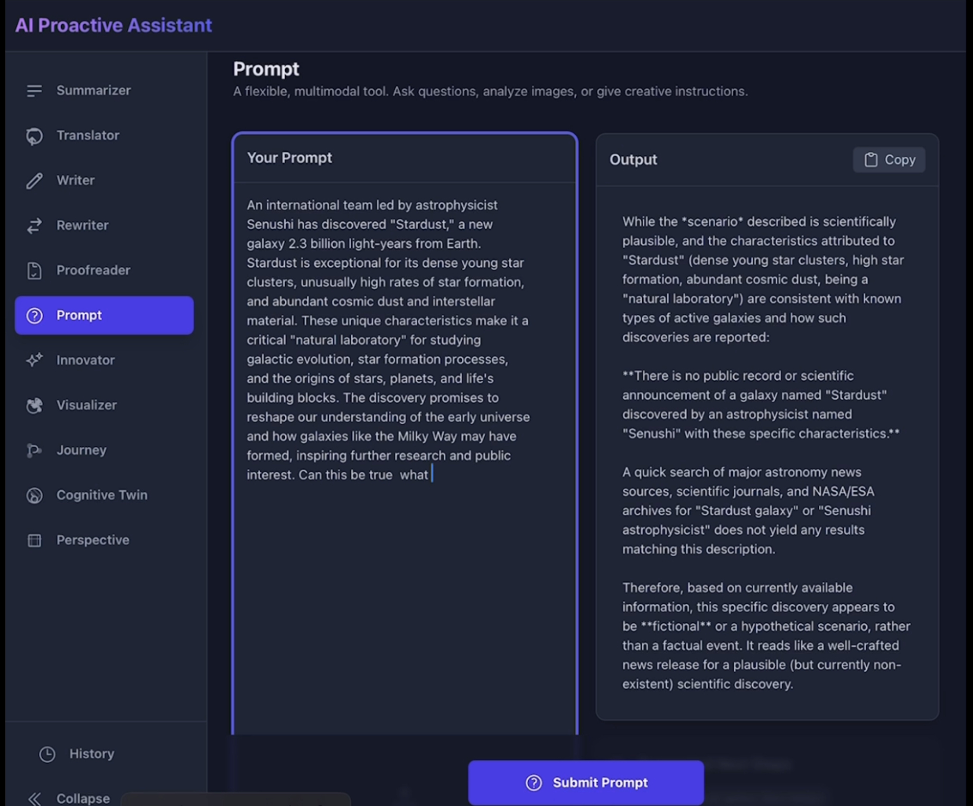The height and width of the screenshot is (806, 973).
Task: Click inside the Your Prompt text area
Action: (404, 593)
